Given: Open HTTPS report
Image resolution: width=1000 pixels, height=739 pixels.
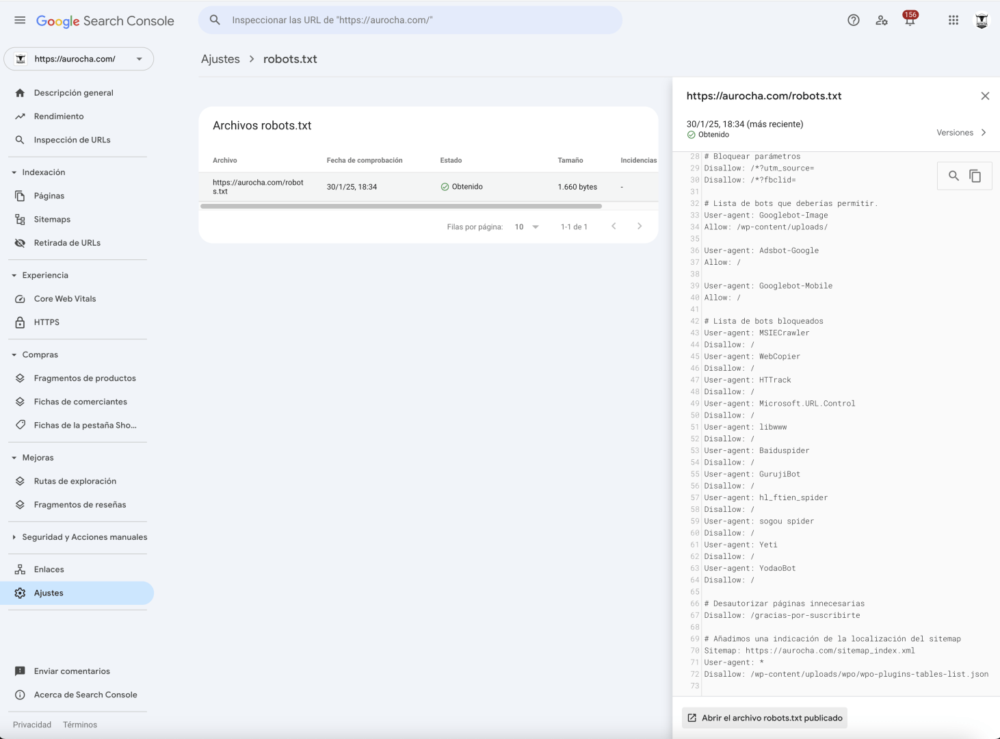Looking at the screenshot, I should (x=47, y=322).
